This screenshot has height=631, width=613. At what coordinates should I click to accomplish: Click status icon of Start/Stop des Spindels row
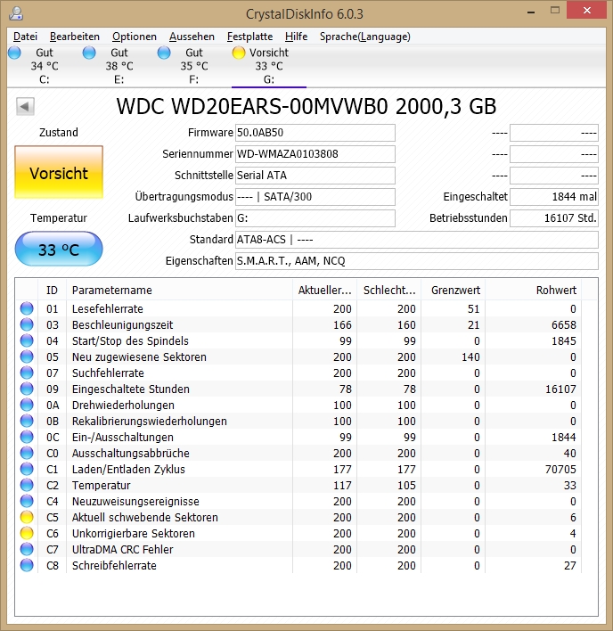(x=27, y=340)
